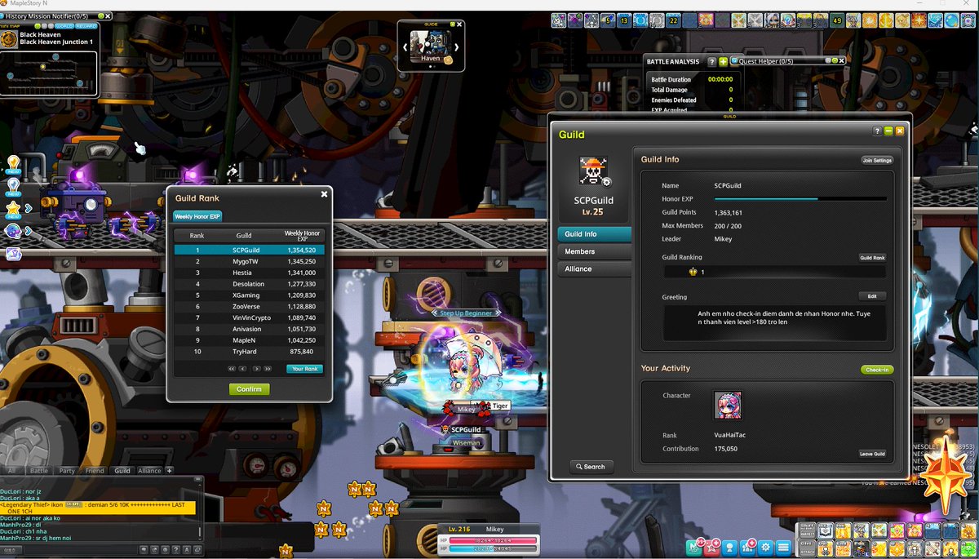Click the Join Settings button
The image size is (979, 559).
[877, 160]
